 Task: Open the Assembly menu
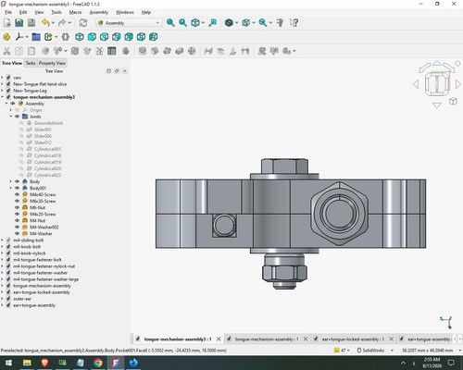point(99,12)
